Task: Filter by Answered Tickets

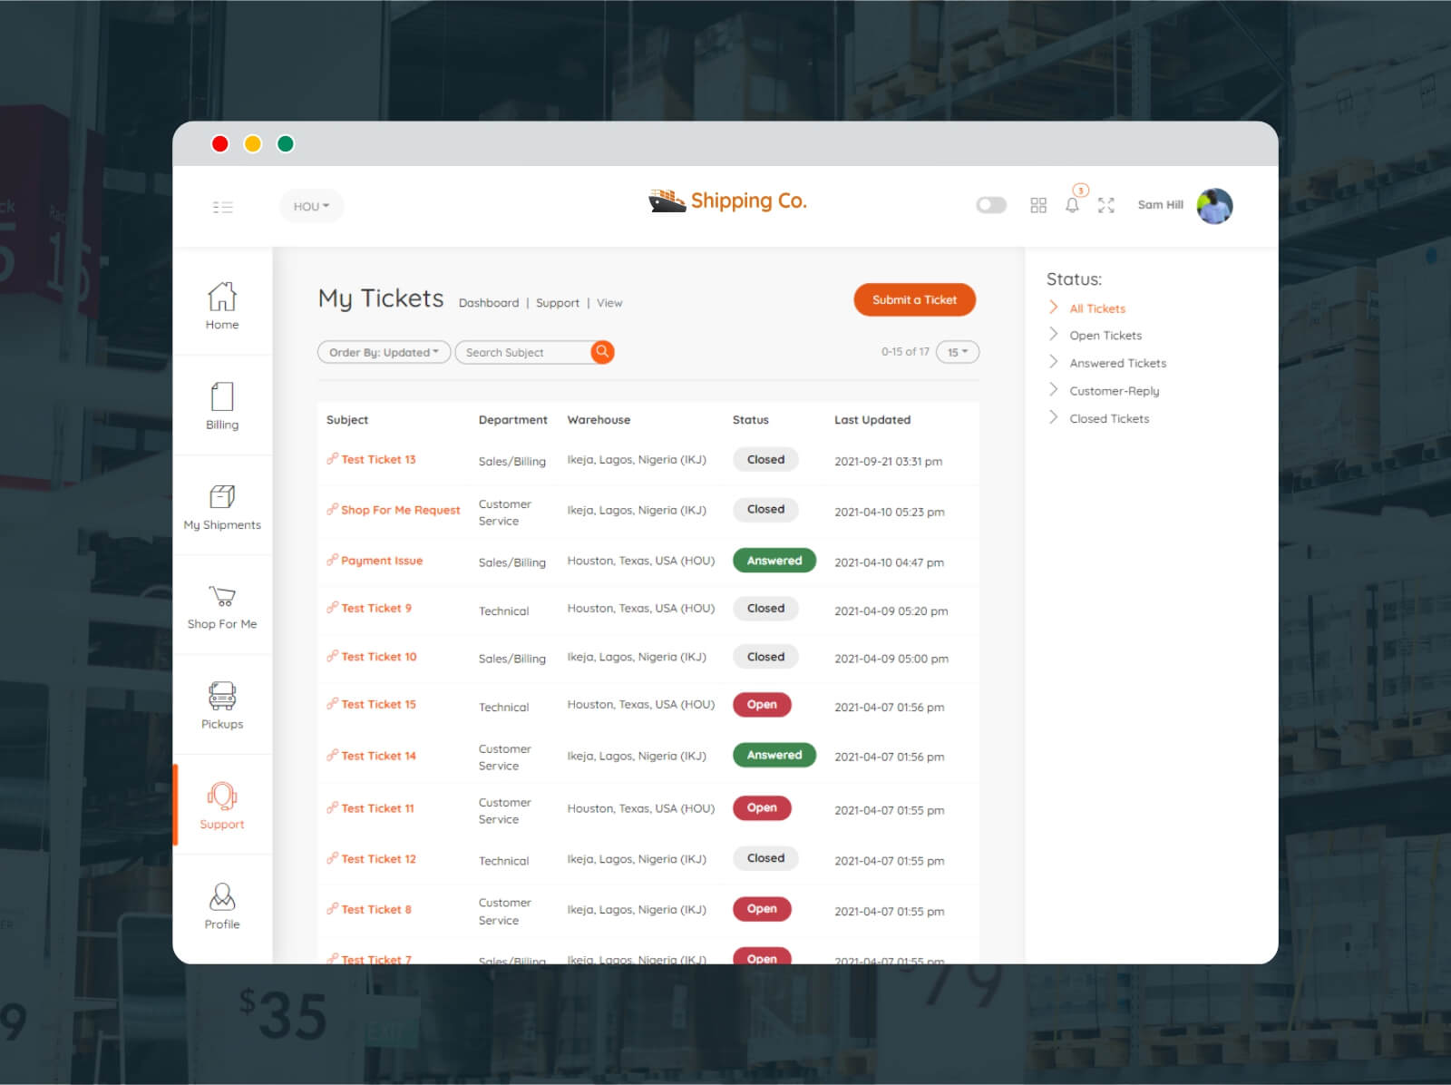Action: tap(1118, 363)
